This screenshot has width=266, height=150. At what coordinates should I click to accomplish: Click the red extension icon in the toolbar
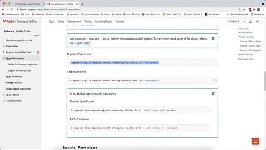tap(250, 10)
